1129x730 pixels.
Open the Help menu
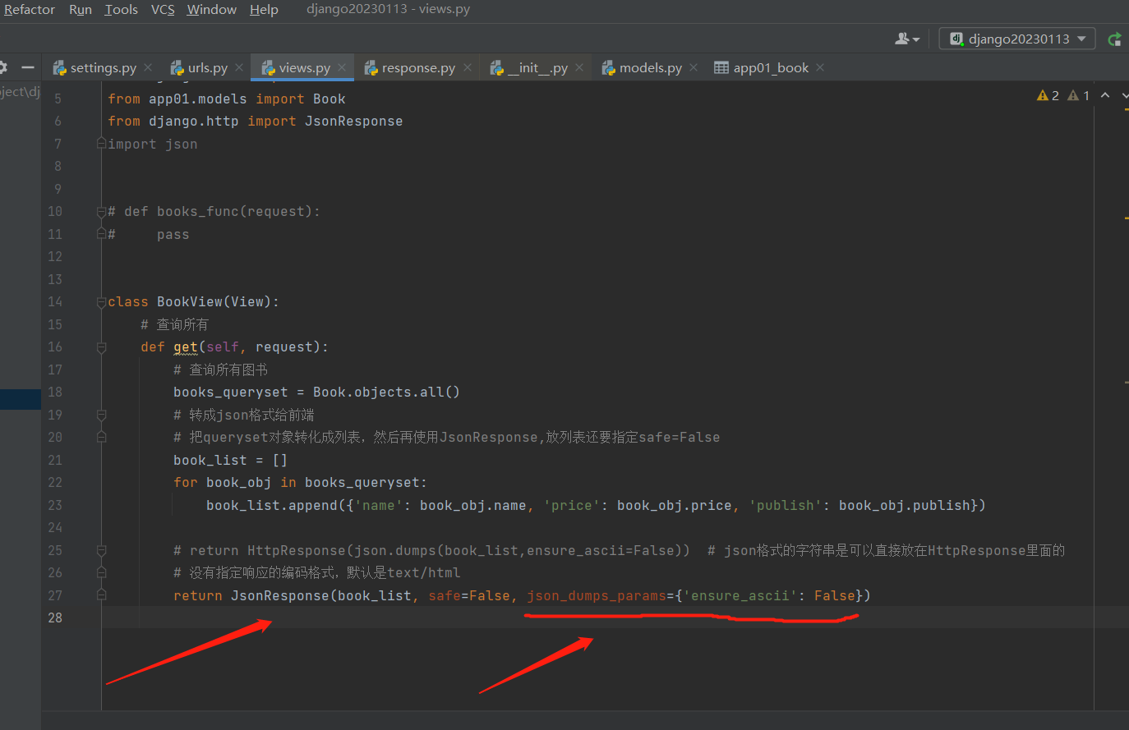tap(264, 10)
